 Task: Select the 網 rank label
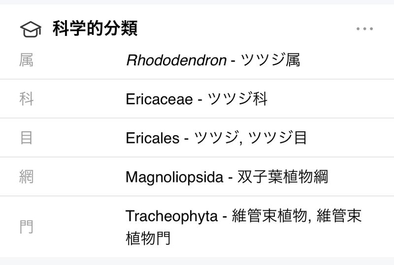click(26, 177)
